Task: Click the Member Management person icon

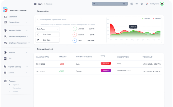Action: (x=5, y=36)
